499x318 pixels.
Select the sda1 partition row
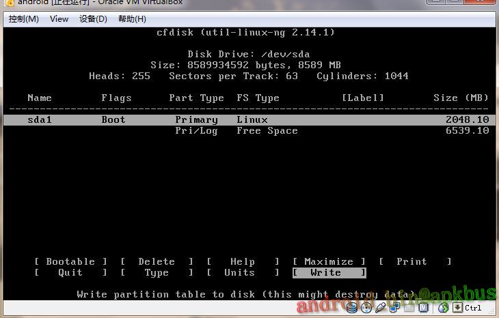[249, 120]
